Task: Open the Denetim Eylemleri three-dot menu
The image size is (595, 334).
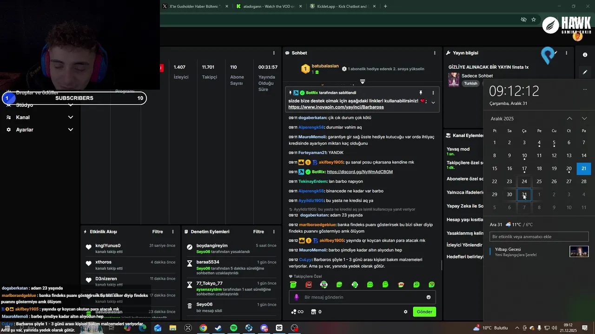Action: [x=274, y=231]
